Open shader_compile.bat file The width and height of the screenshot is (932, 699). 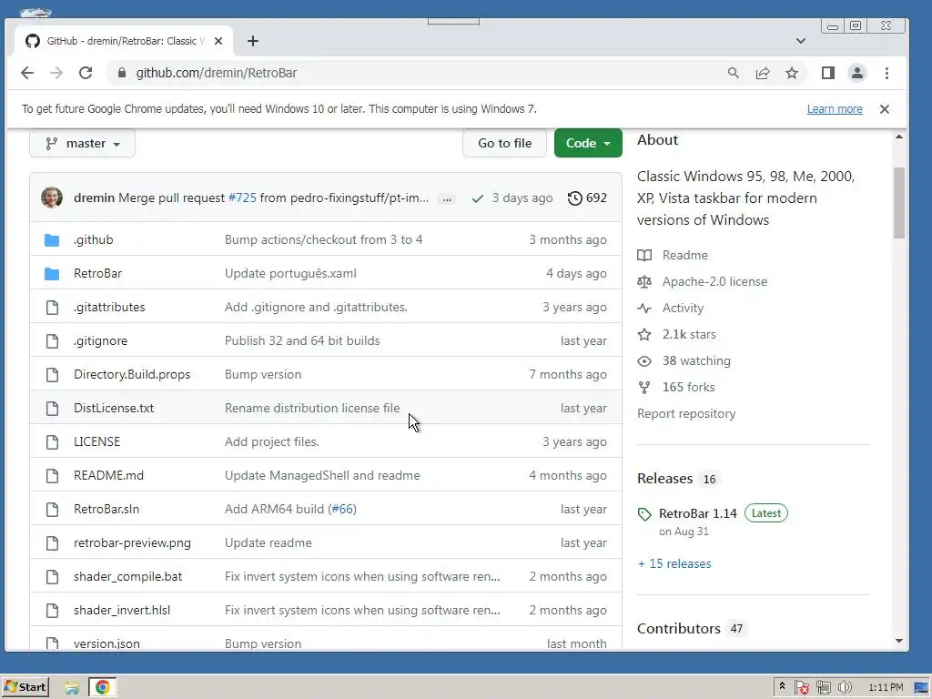pos(127,576)
